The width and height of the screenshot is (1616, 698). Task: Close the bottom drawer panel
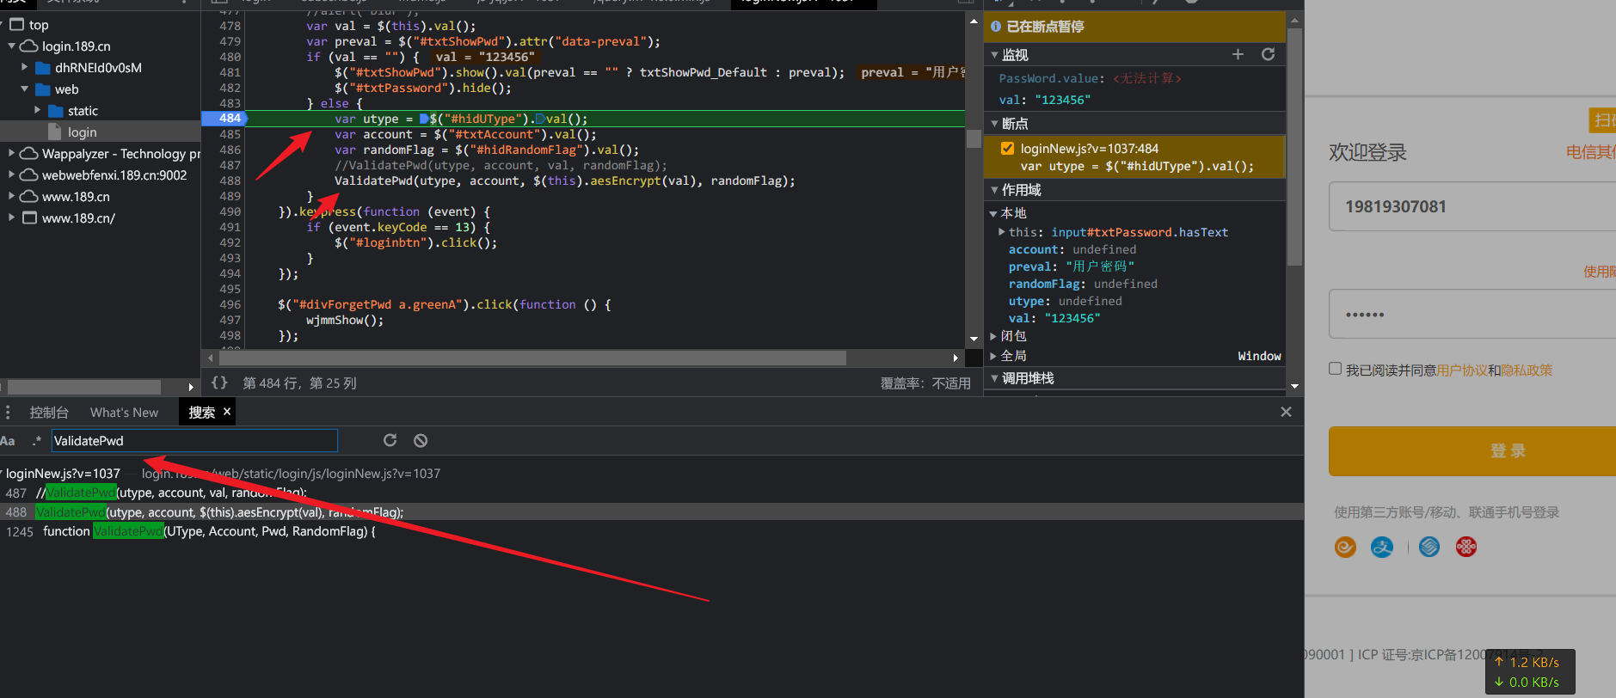[x=1286, y=412]
